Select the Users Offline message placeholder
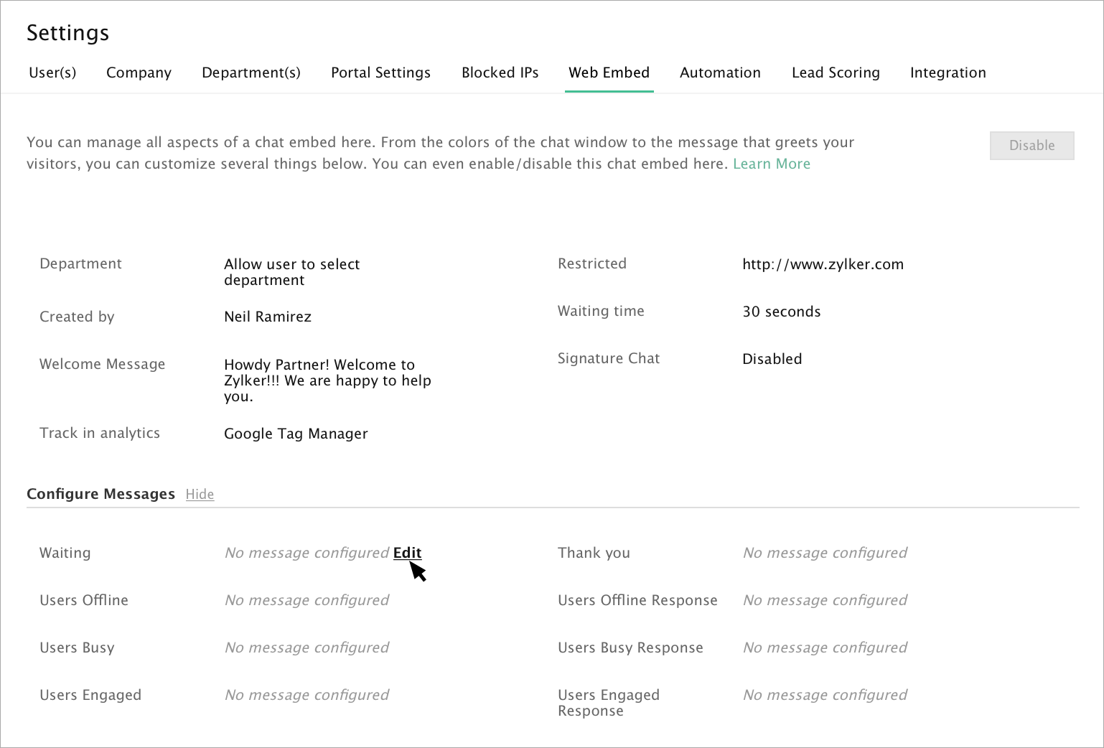Viewport: 1104px width, 748px height. (307, 600)
